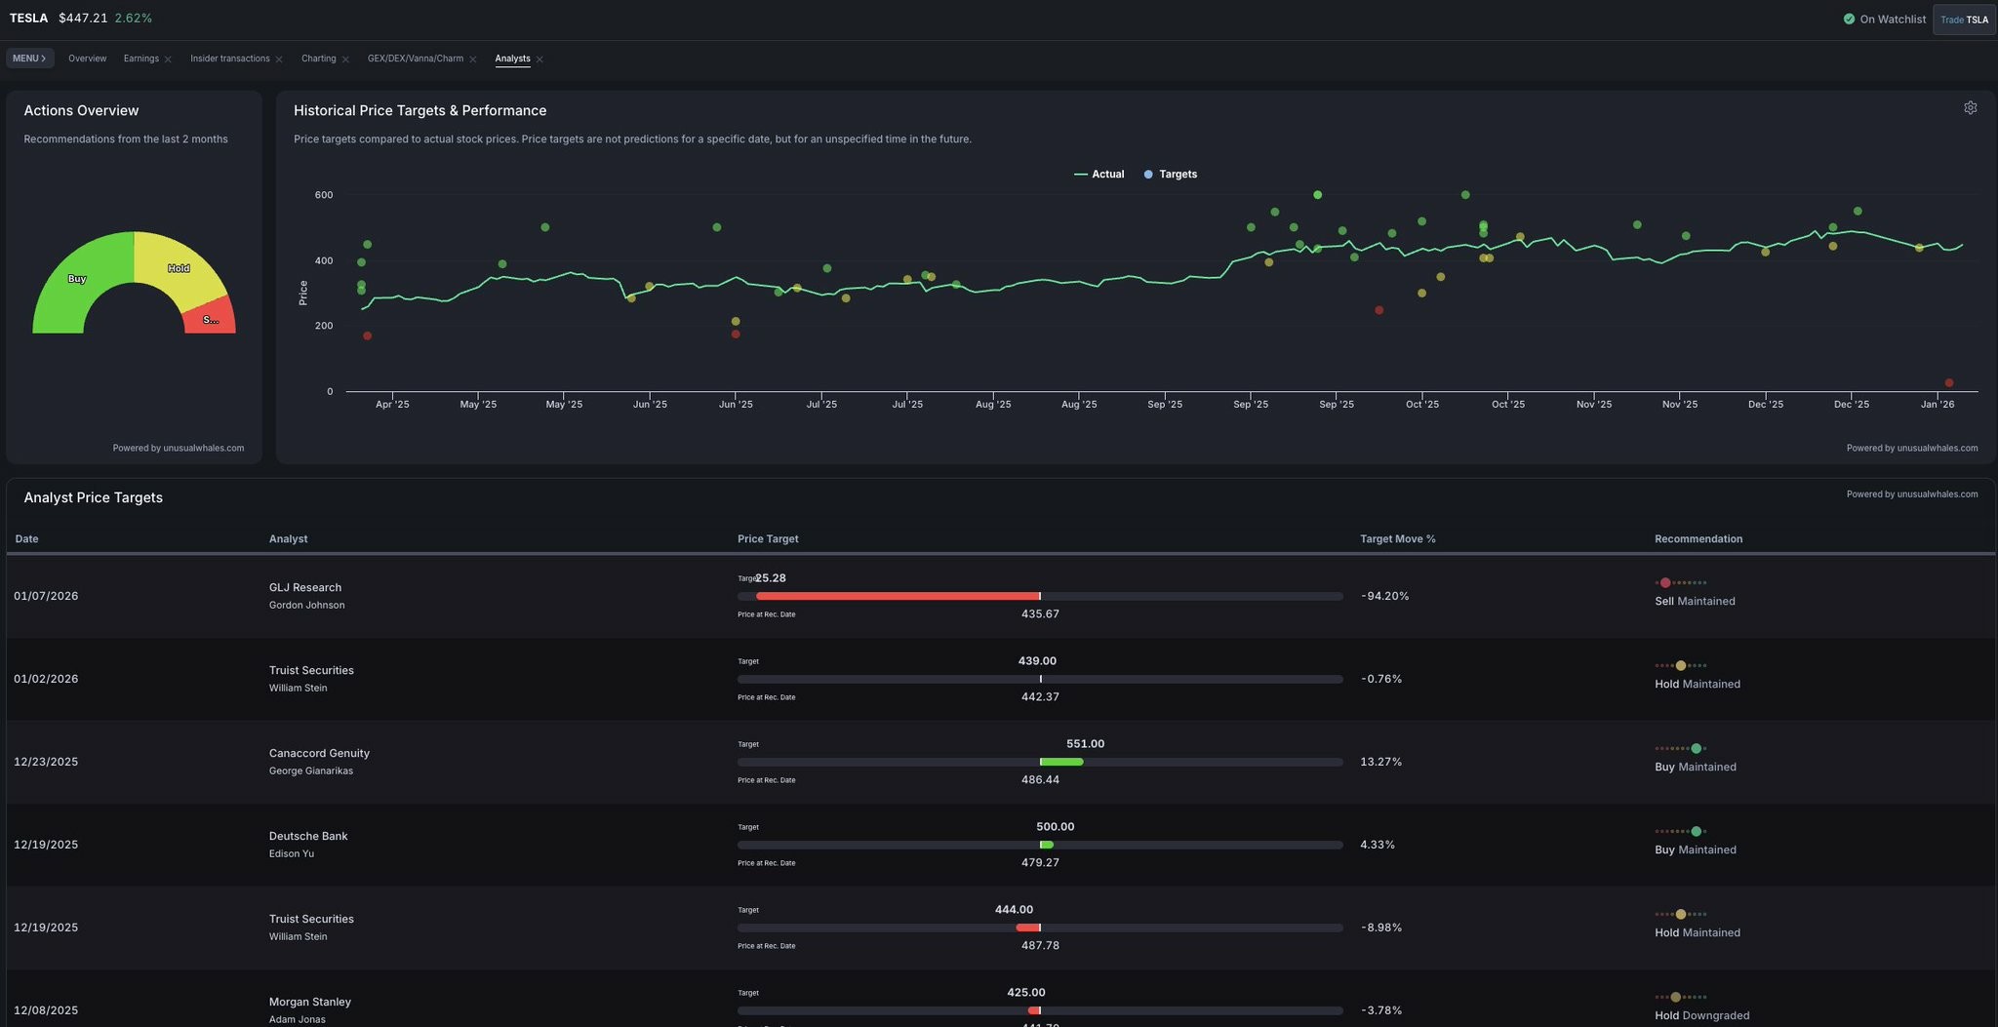This screenshot has height=1027, width=1998.
Task: Close the Insider transactions tab
Action: (279, 59)
